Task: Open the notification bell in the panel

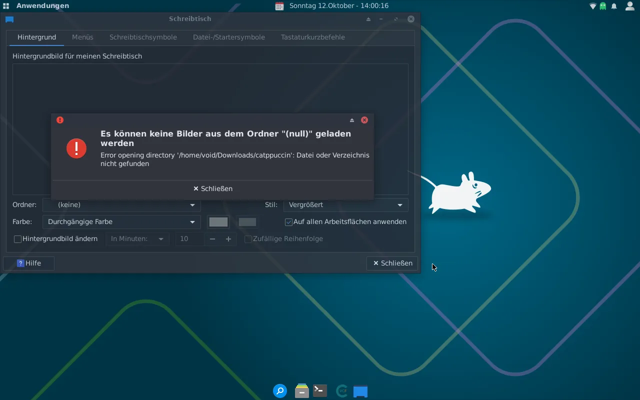Action: (x=614, y=6)
